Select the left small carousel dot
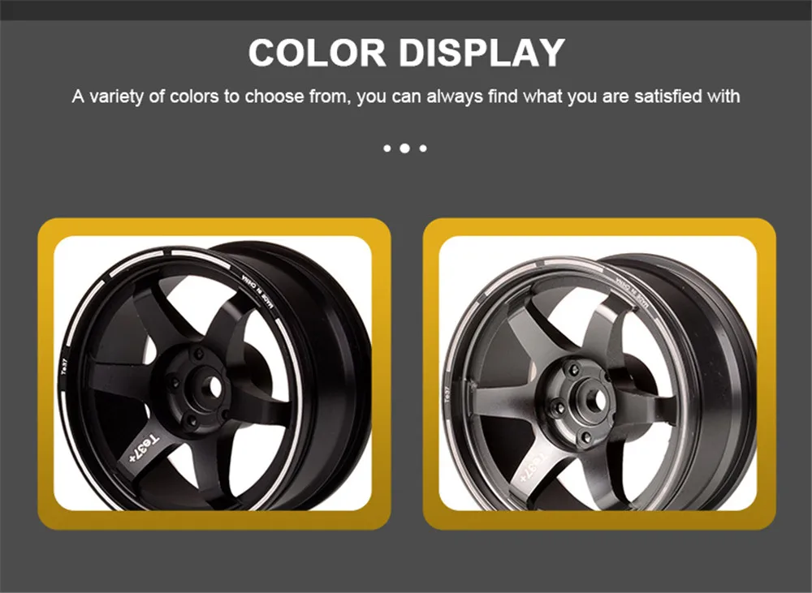 click(x=387, y=148)
